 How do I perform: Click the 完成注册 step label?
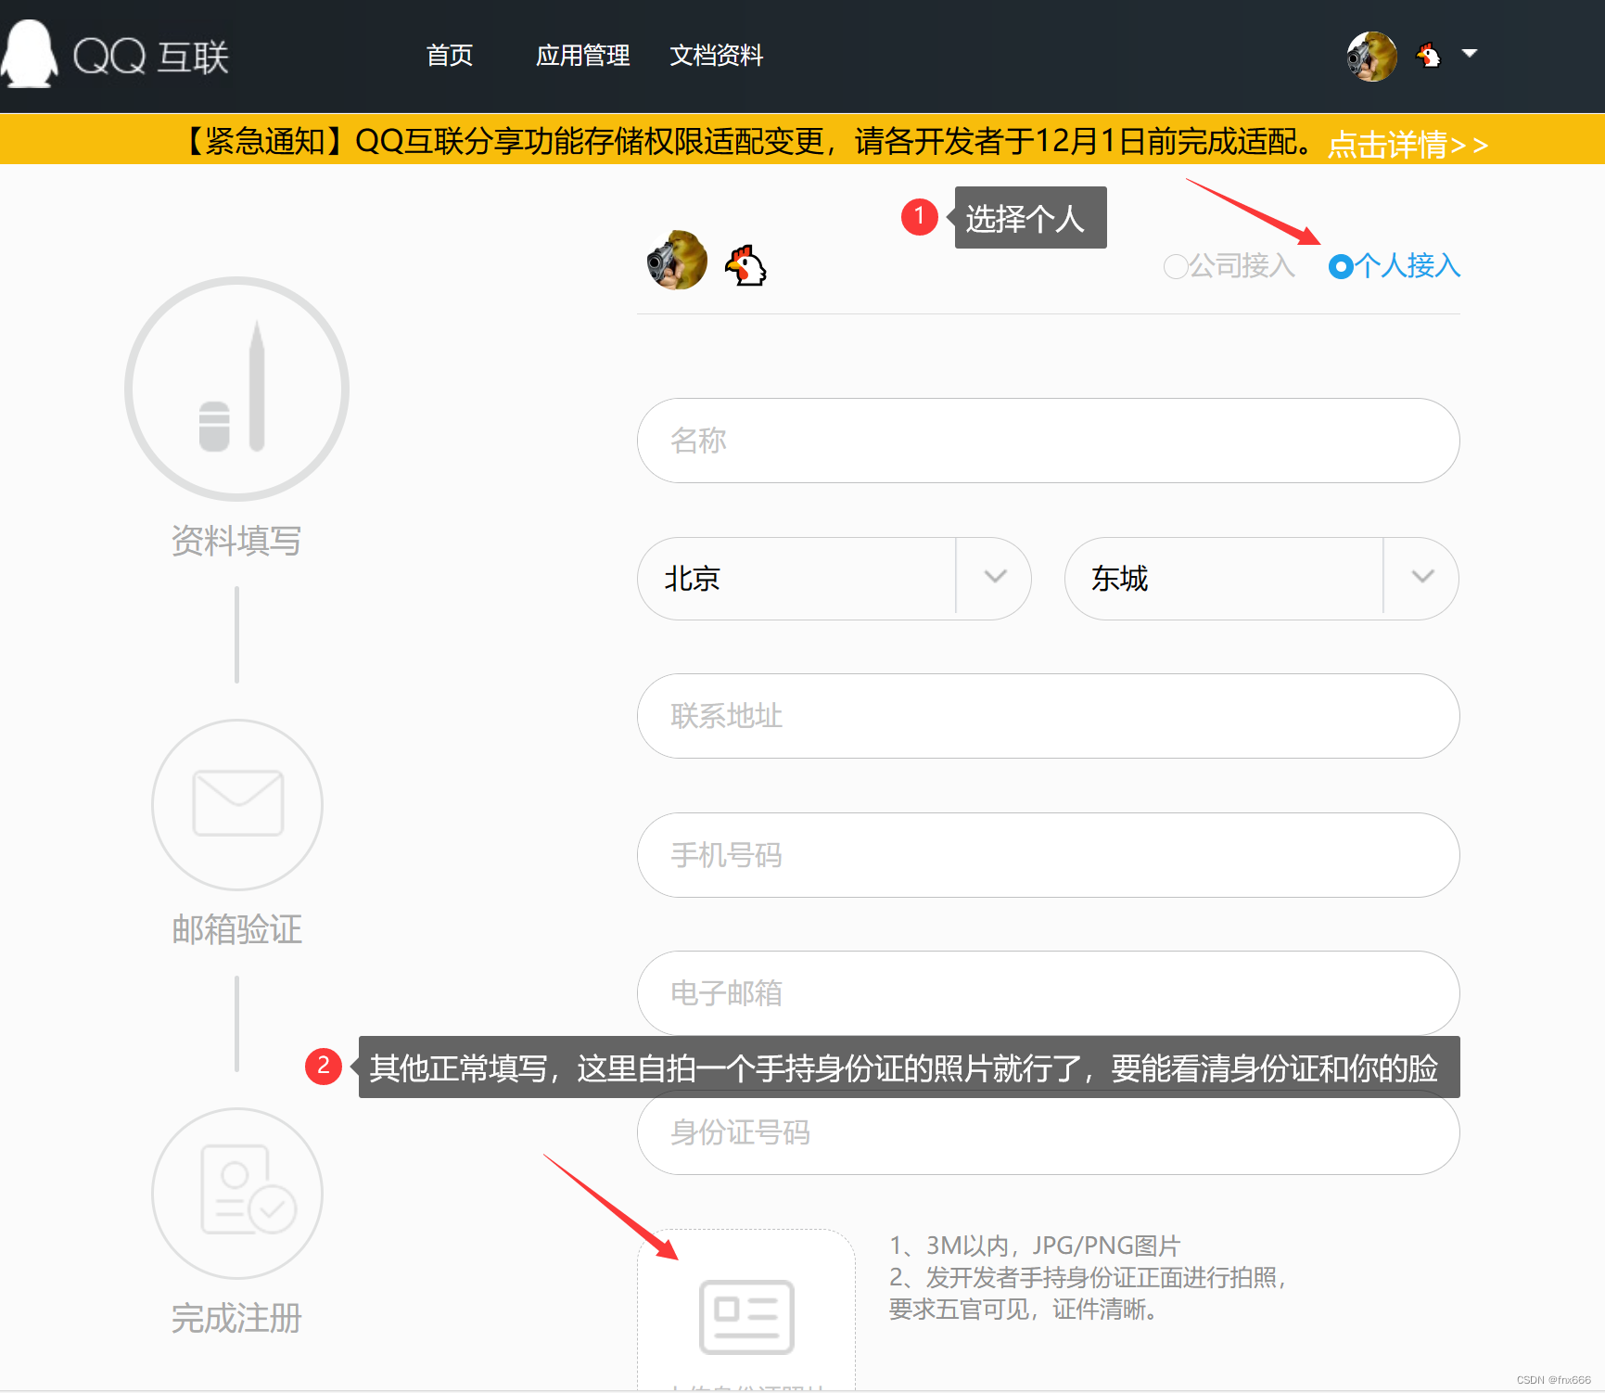click(x=237, y=1318)
